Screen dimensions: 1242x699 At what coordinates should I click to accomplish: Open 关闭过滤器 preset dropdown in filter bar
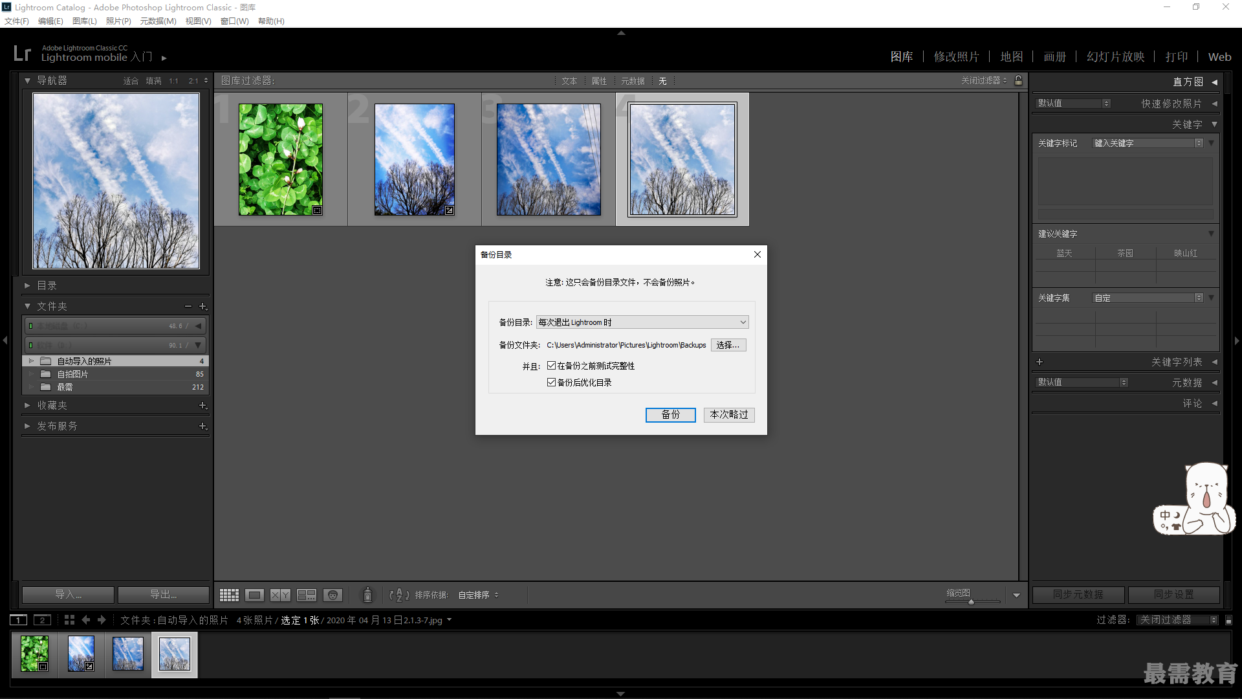(984, 80)
